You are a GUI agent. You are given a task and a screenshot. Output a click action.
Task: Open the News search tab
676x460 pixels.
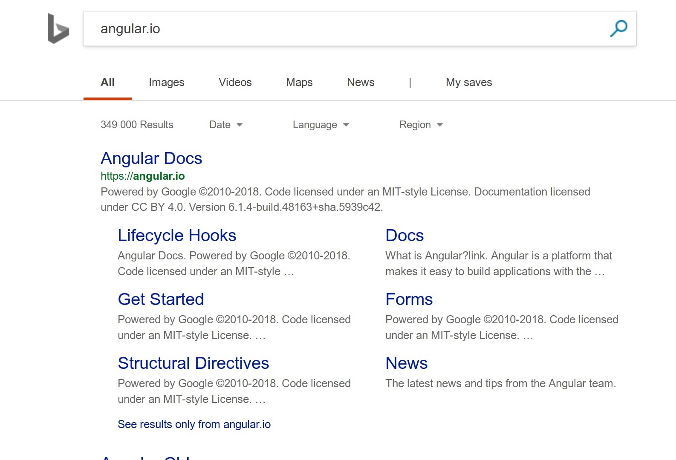[361, 82]
